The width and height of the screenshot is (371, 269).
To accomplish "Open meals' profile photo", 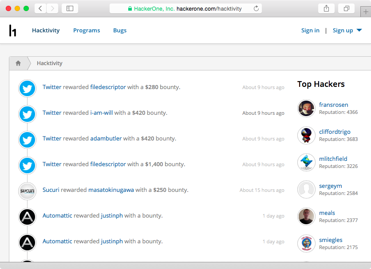I will [x=306, y=216].
